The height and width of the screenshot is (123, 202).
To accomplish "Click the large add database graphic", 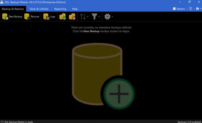I will [103, 76].
